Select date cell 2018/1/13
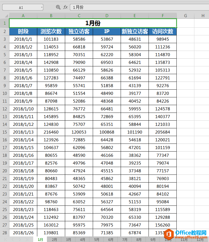 pyautogui.click(x=23, y=132)
